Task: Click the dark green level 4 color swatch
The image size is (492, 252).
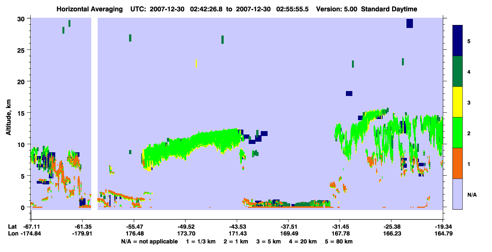Action: click(458, 71)
